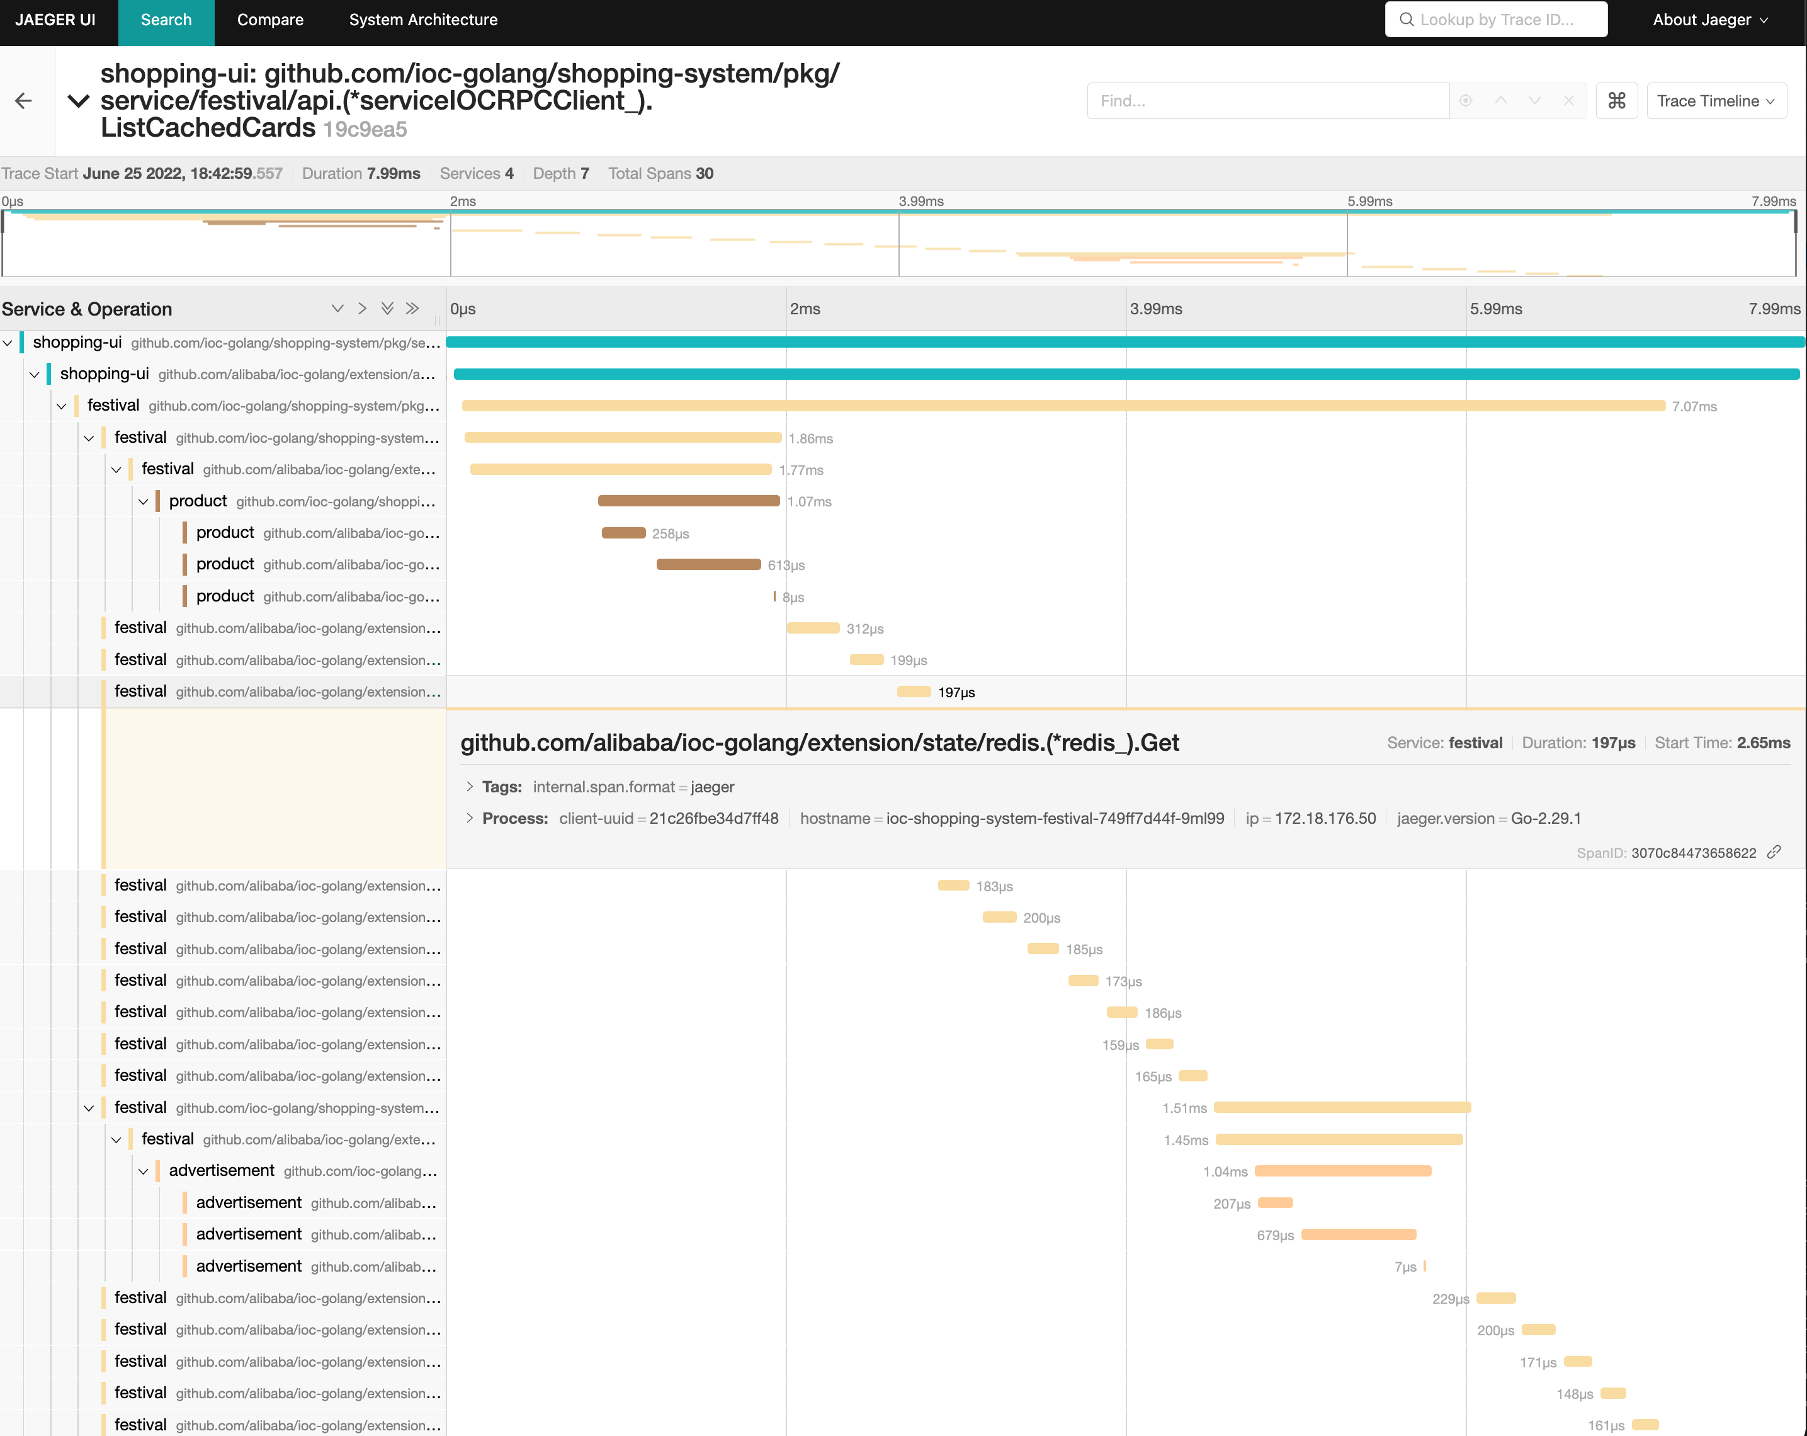Expand all spans using the double-down-chevron icon
Screen dimensions: 1807x1436
coord(387,309)
